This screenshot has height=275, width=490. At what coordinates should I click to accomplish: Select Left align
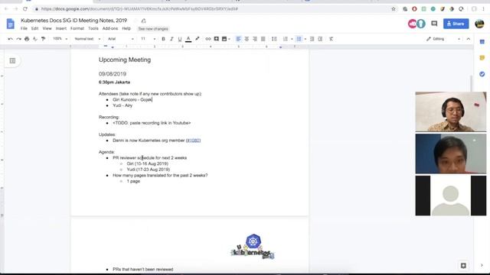(238, 39)
